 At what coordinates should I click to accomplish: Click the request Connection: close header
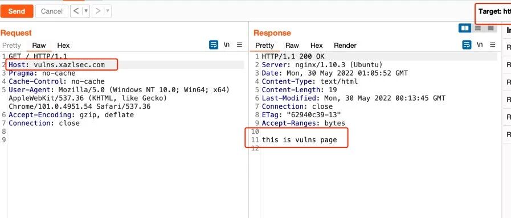click(x=44, y=124)
